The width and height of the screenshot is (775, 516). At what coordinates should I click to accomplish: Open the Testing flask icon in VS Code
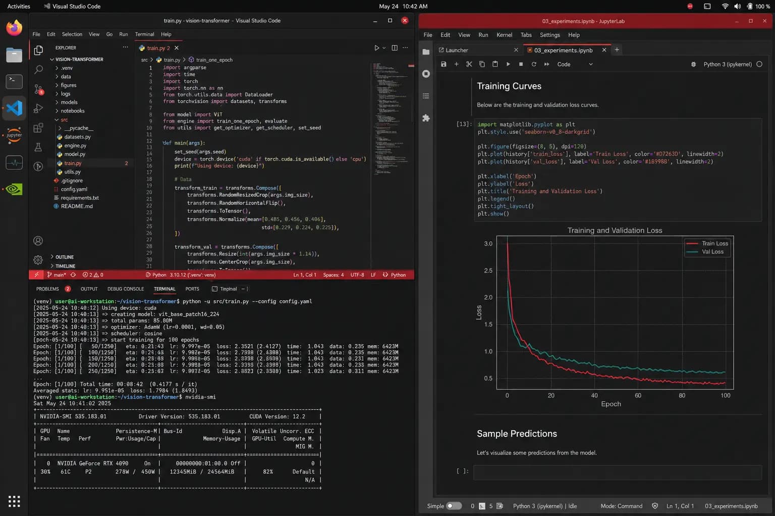38,147
